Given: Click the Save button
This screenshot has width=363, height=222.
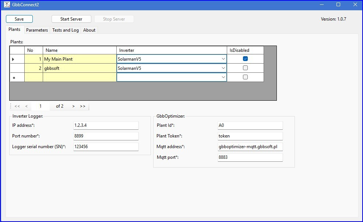Looking at the screenshot, I should click(19, 19).
